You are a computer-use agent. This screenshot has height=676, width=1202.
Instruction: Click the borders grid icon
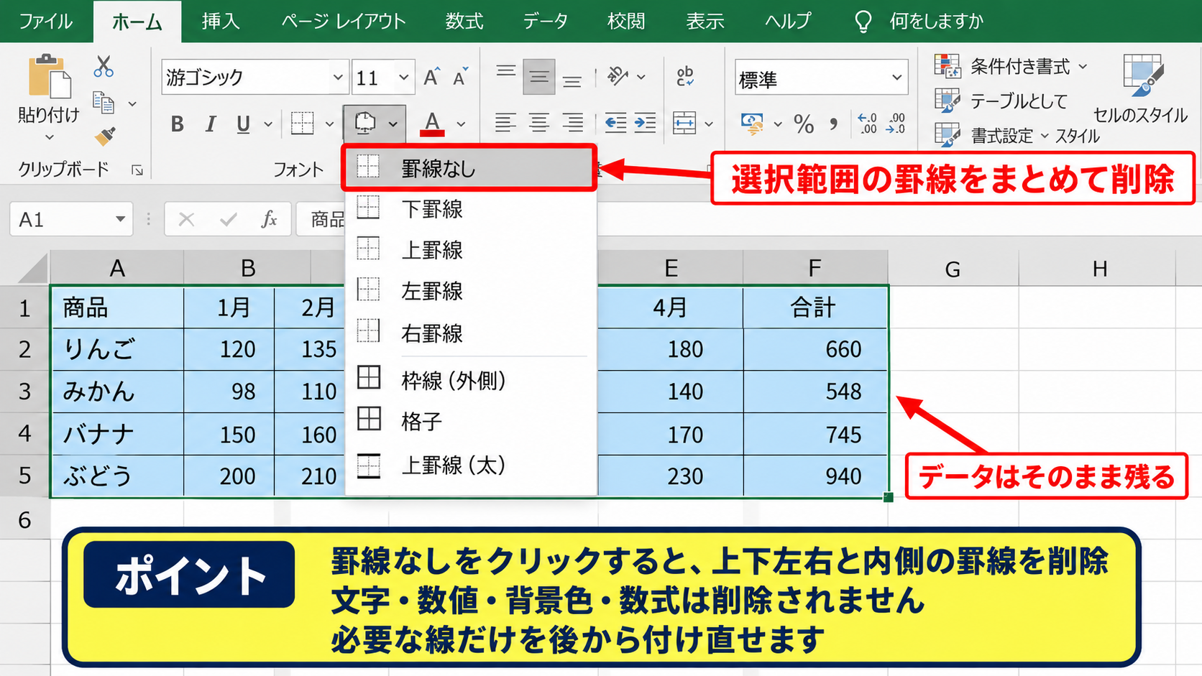302,124
